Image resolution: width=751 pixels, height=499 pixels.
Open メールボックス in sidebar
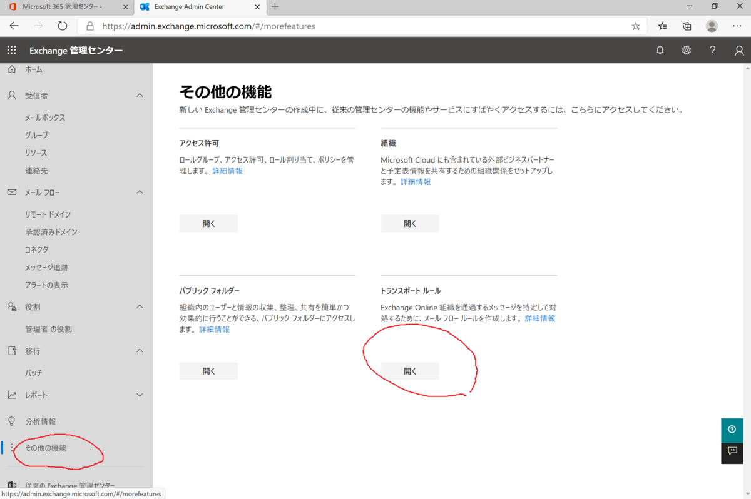[x=45, y=118]
